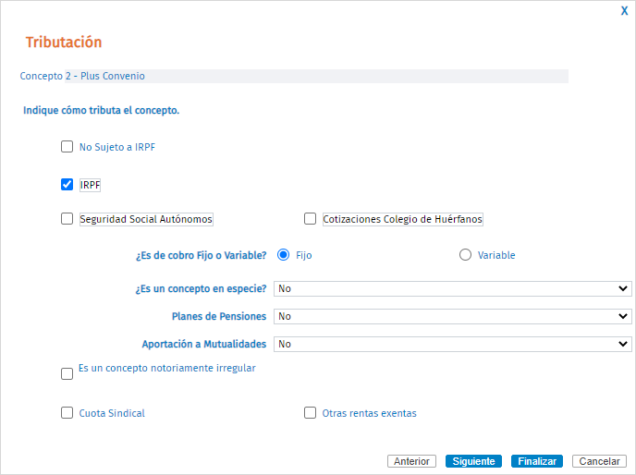Open the concepto en especie dropdown
The height and width of the screenshot is (475, 636).
[453, 289]
